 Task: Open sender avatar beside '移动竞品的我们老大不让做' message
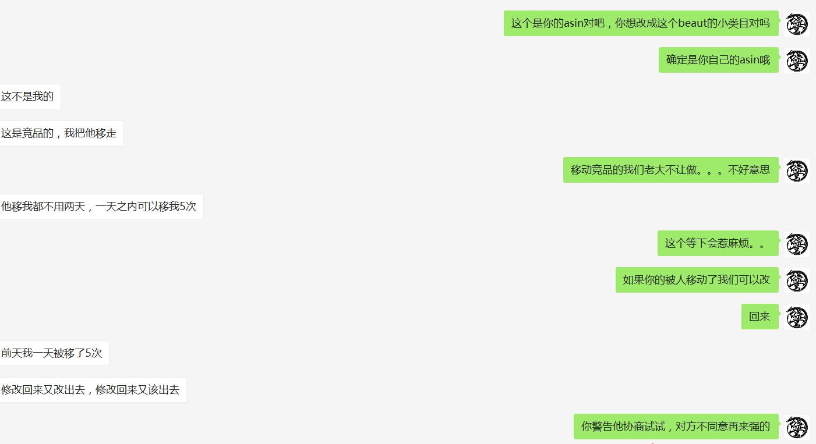pos(797,171)
